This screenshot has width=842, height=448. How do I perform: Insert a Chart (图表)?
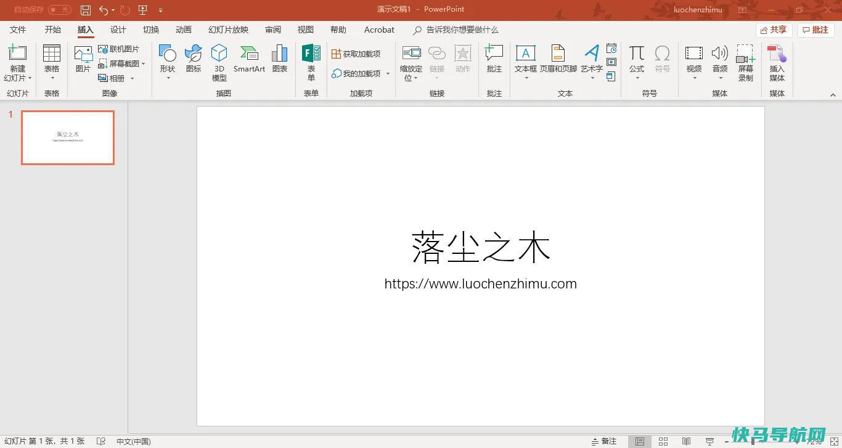(x=280, y=60)
